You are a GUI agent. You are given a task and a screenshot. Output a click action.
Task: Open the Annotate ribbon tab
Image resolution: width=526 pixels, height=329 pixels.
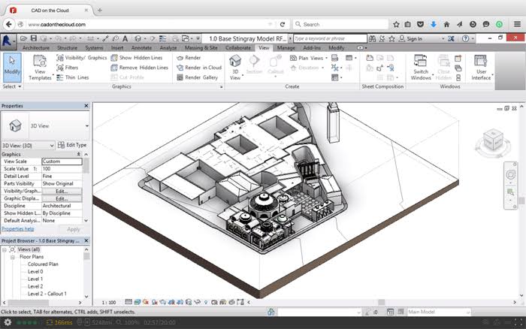coord(141,48)
